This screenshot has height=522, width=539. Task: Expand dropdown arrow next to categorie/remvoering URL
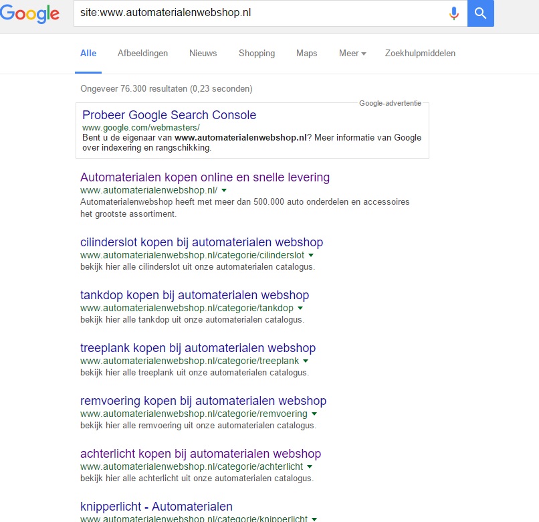click(x=314, y=414)
